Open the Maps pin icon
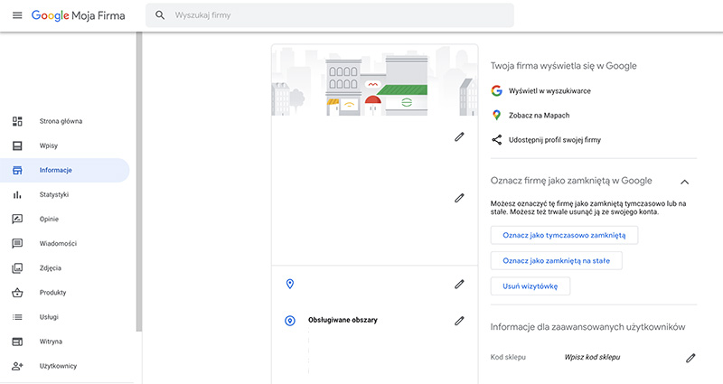 coord(496,116)
